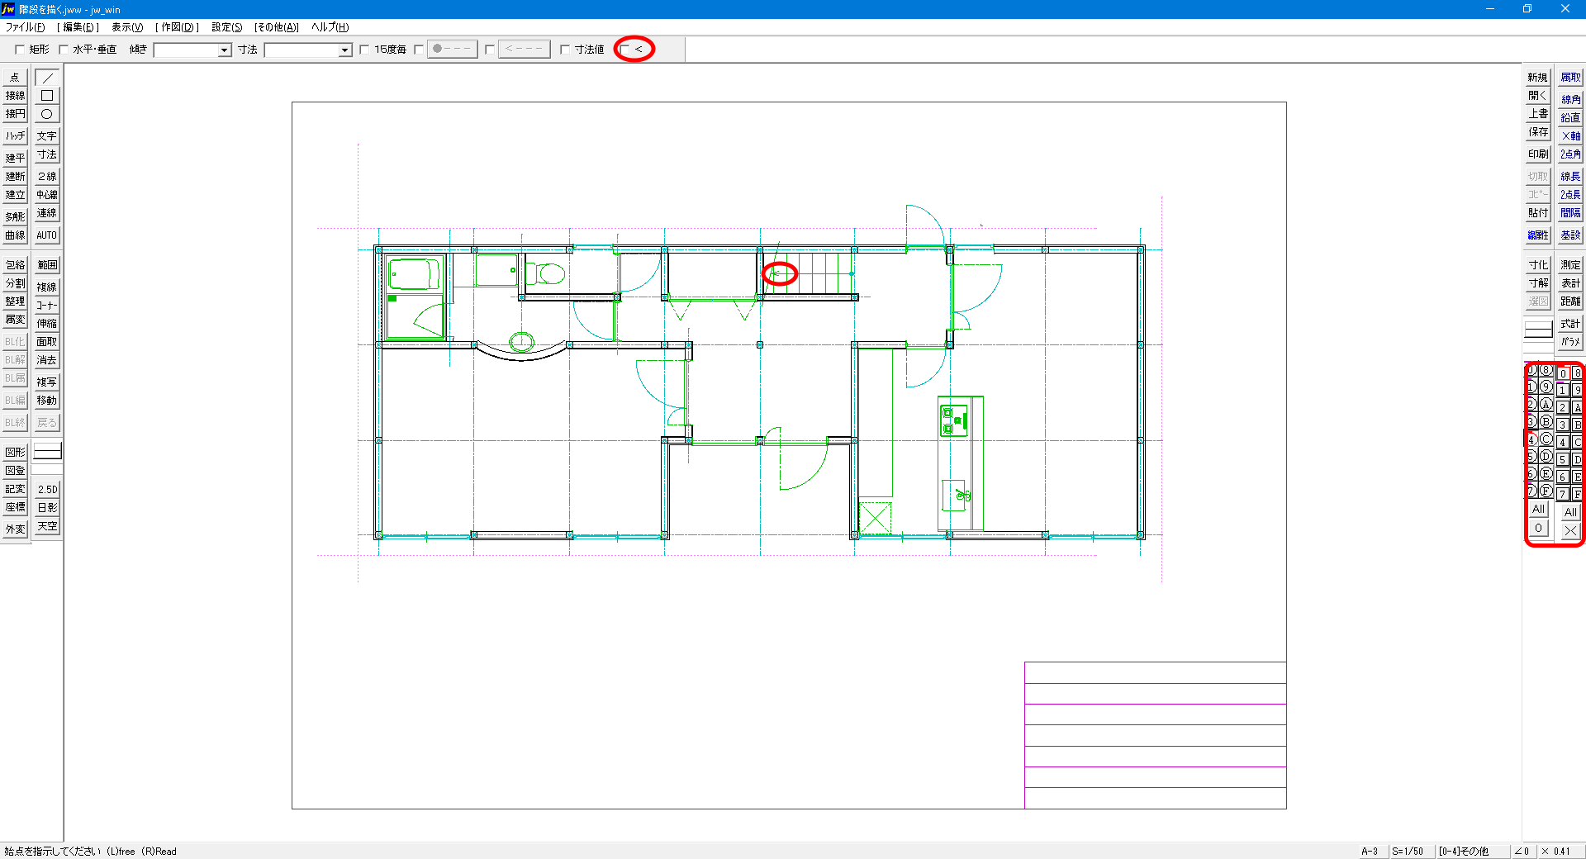Toggle the 水平・垂直 checkbox
Viewport: 1586px width, 859px height.
point(64,50)
